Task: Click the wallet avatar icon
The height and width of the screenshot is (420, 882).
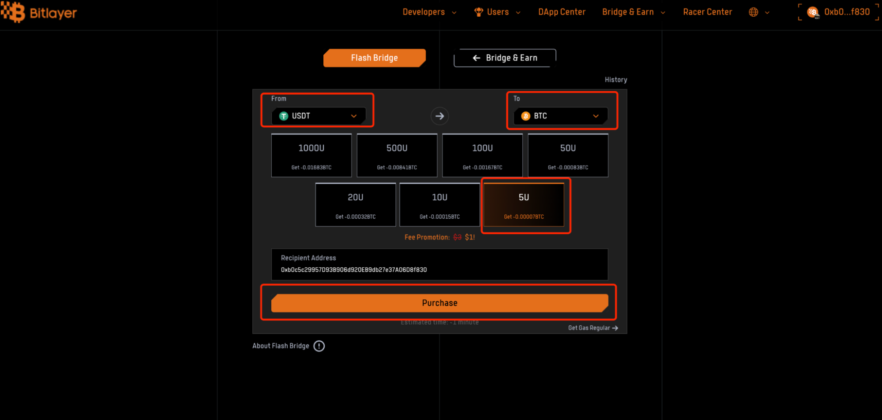Action: tap(813, 12)
